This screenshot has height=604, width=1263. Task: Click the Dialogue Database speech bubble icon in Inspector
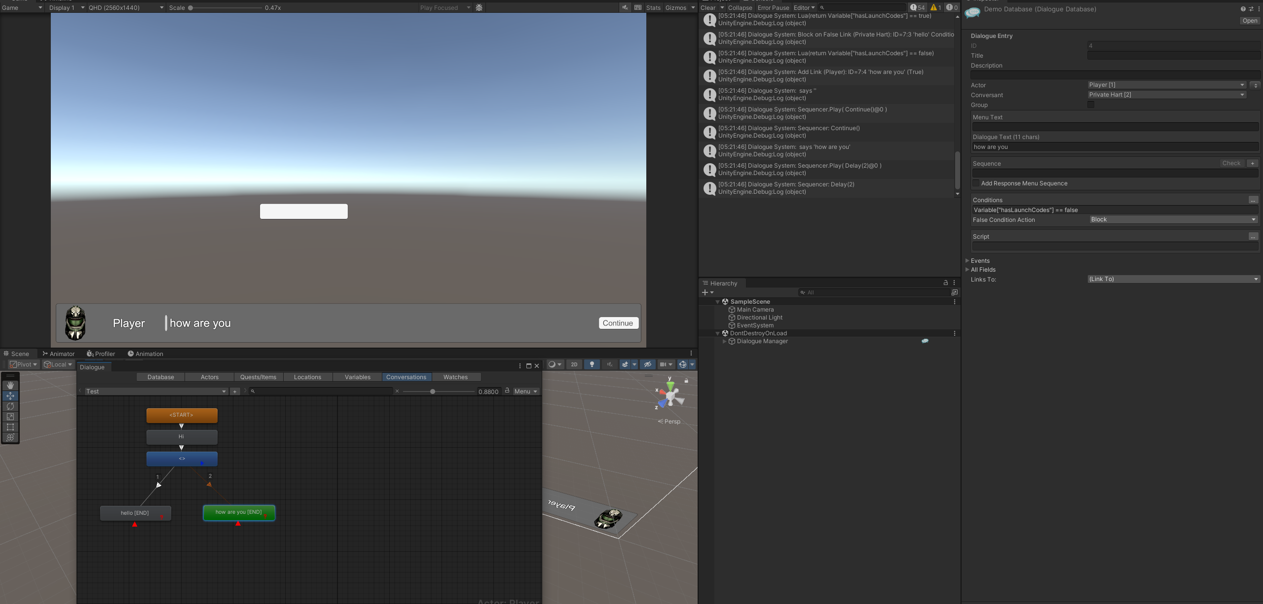tap(972, 12)
